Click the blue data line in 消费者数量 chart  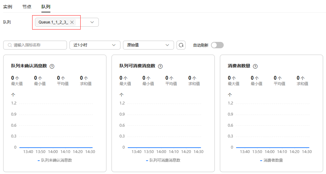(x=272, y=147)
